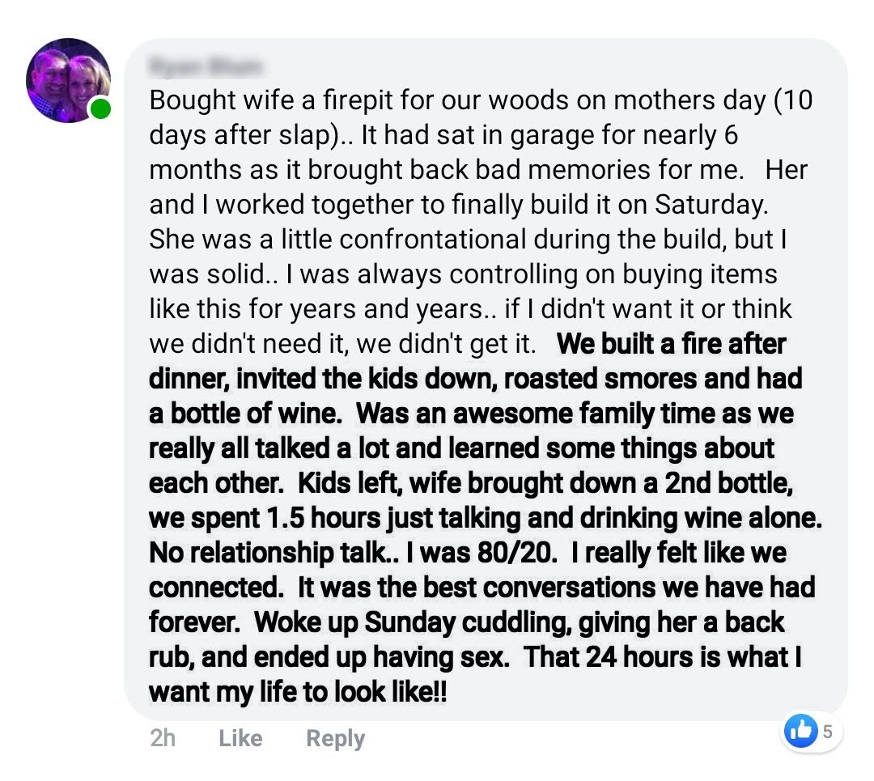The image size is (874, 781).
Task: Click the 2h timestamp
Action: pos(163,738)
